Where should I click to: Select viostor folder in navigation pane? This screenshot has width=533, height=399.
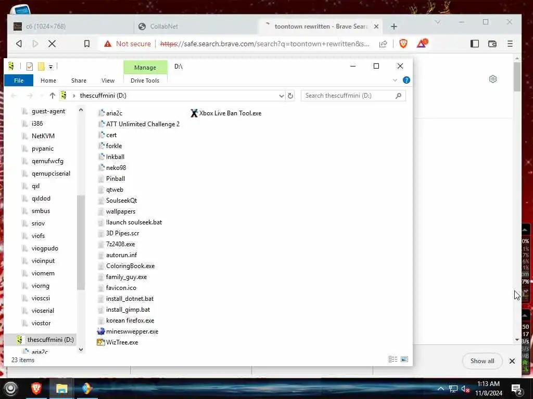(x=41, y=323)
